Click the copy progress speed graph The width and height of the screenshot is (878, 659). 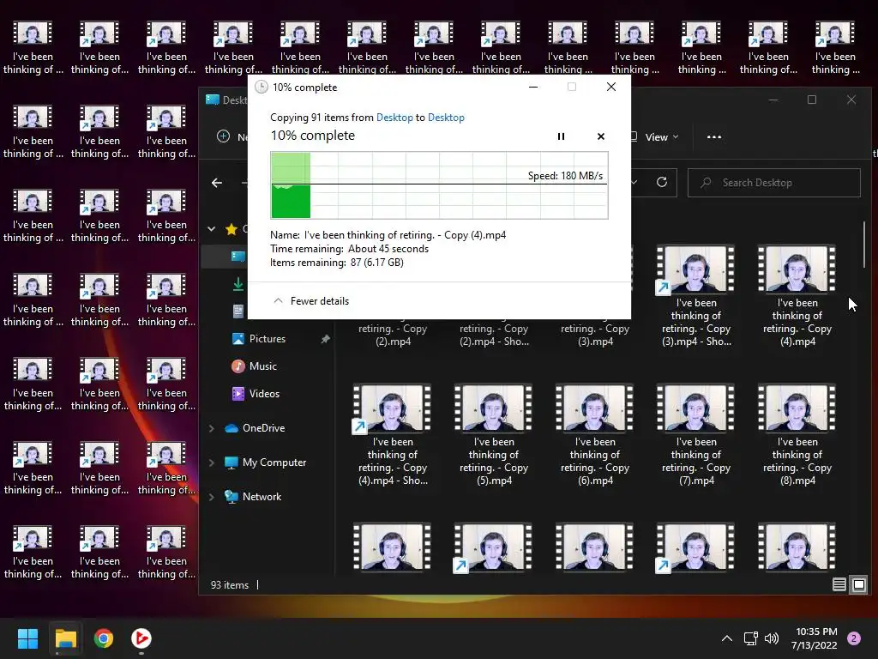coord(439,185)
